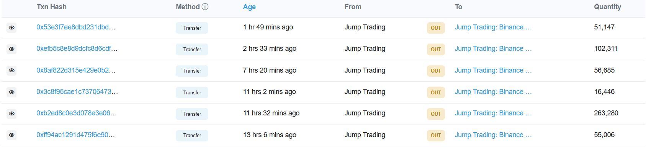The image size is (646, 149).
Task: Open Jump Trading: Binance address for 51,147 transfer
Action: click(x=493, y=27)
